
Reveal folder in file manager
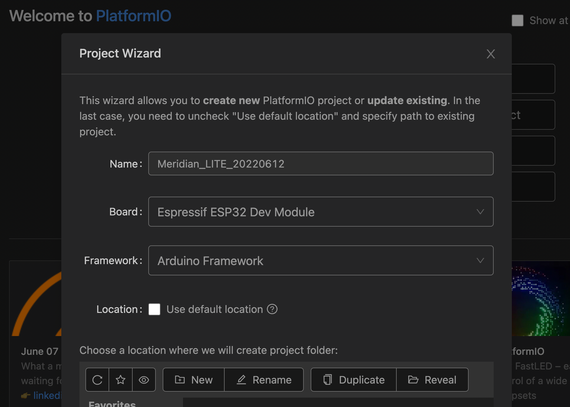click(432, 380)
